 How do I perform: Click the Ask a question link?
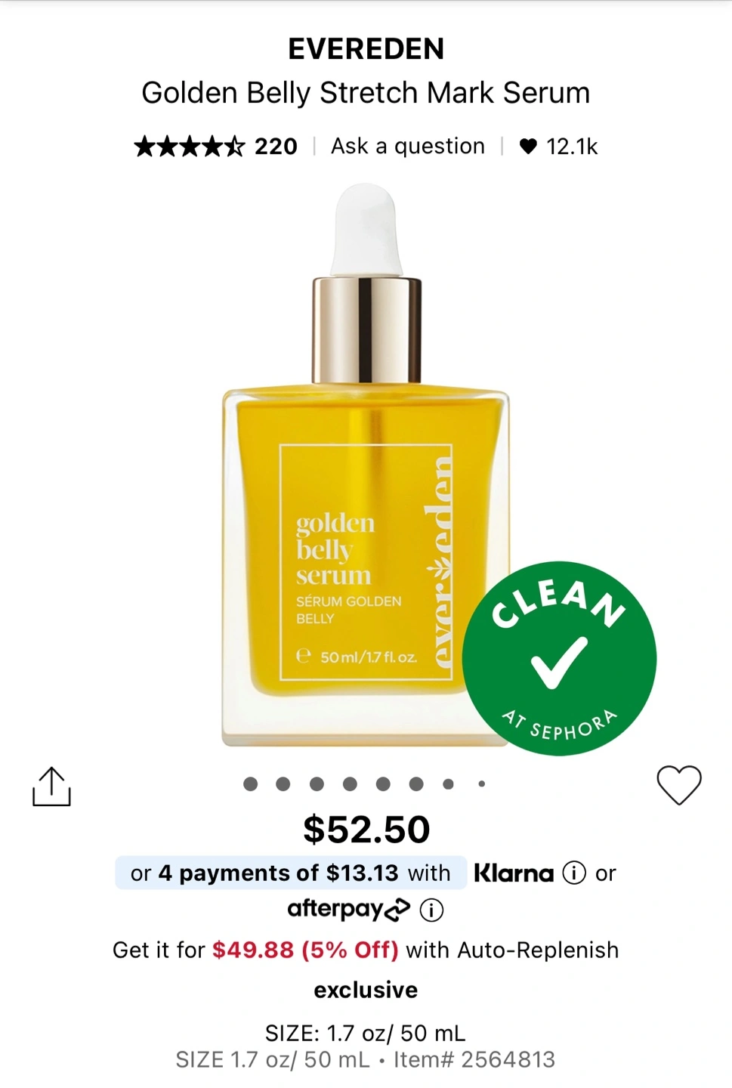[x=408, y=146]
